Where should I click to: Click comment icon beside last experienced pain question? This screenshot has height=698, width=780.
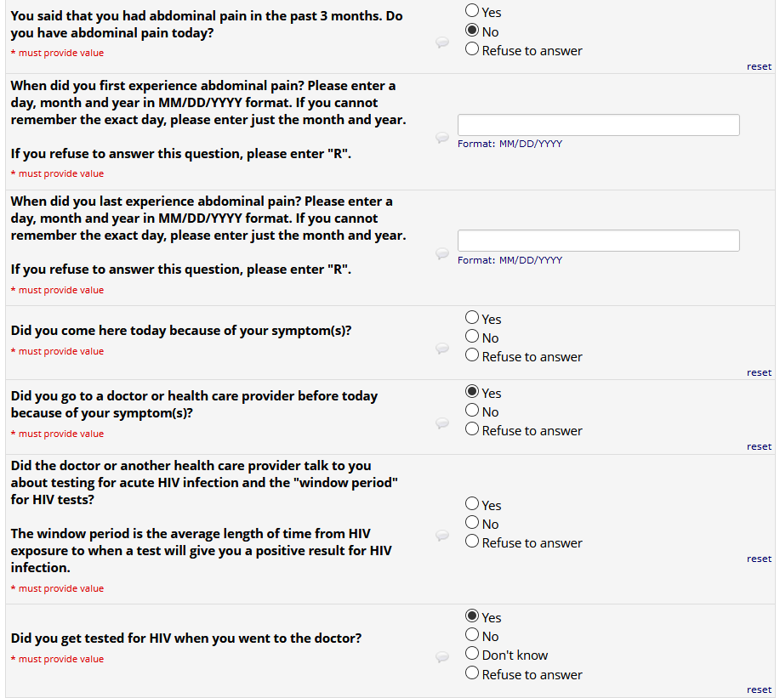click(442, 253)
